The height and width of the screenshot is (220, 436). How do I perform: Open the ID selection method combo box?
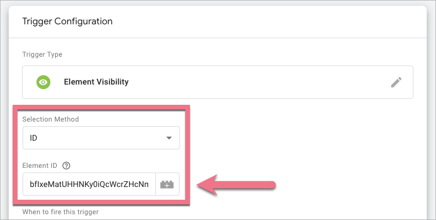(101, 138)
